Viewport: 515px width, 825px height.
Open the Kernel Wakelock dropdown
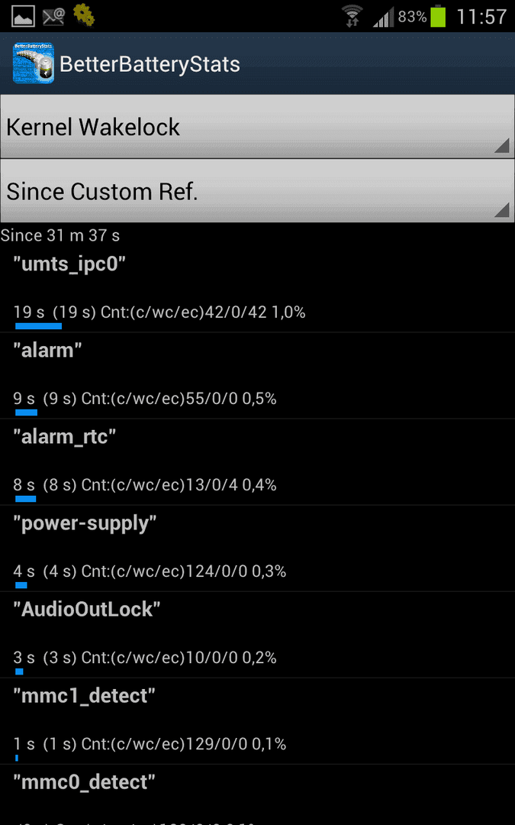[258, 127]
